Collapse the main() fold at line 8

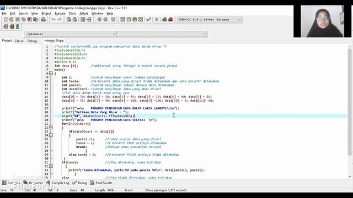tap(51, 73)
